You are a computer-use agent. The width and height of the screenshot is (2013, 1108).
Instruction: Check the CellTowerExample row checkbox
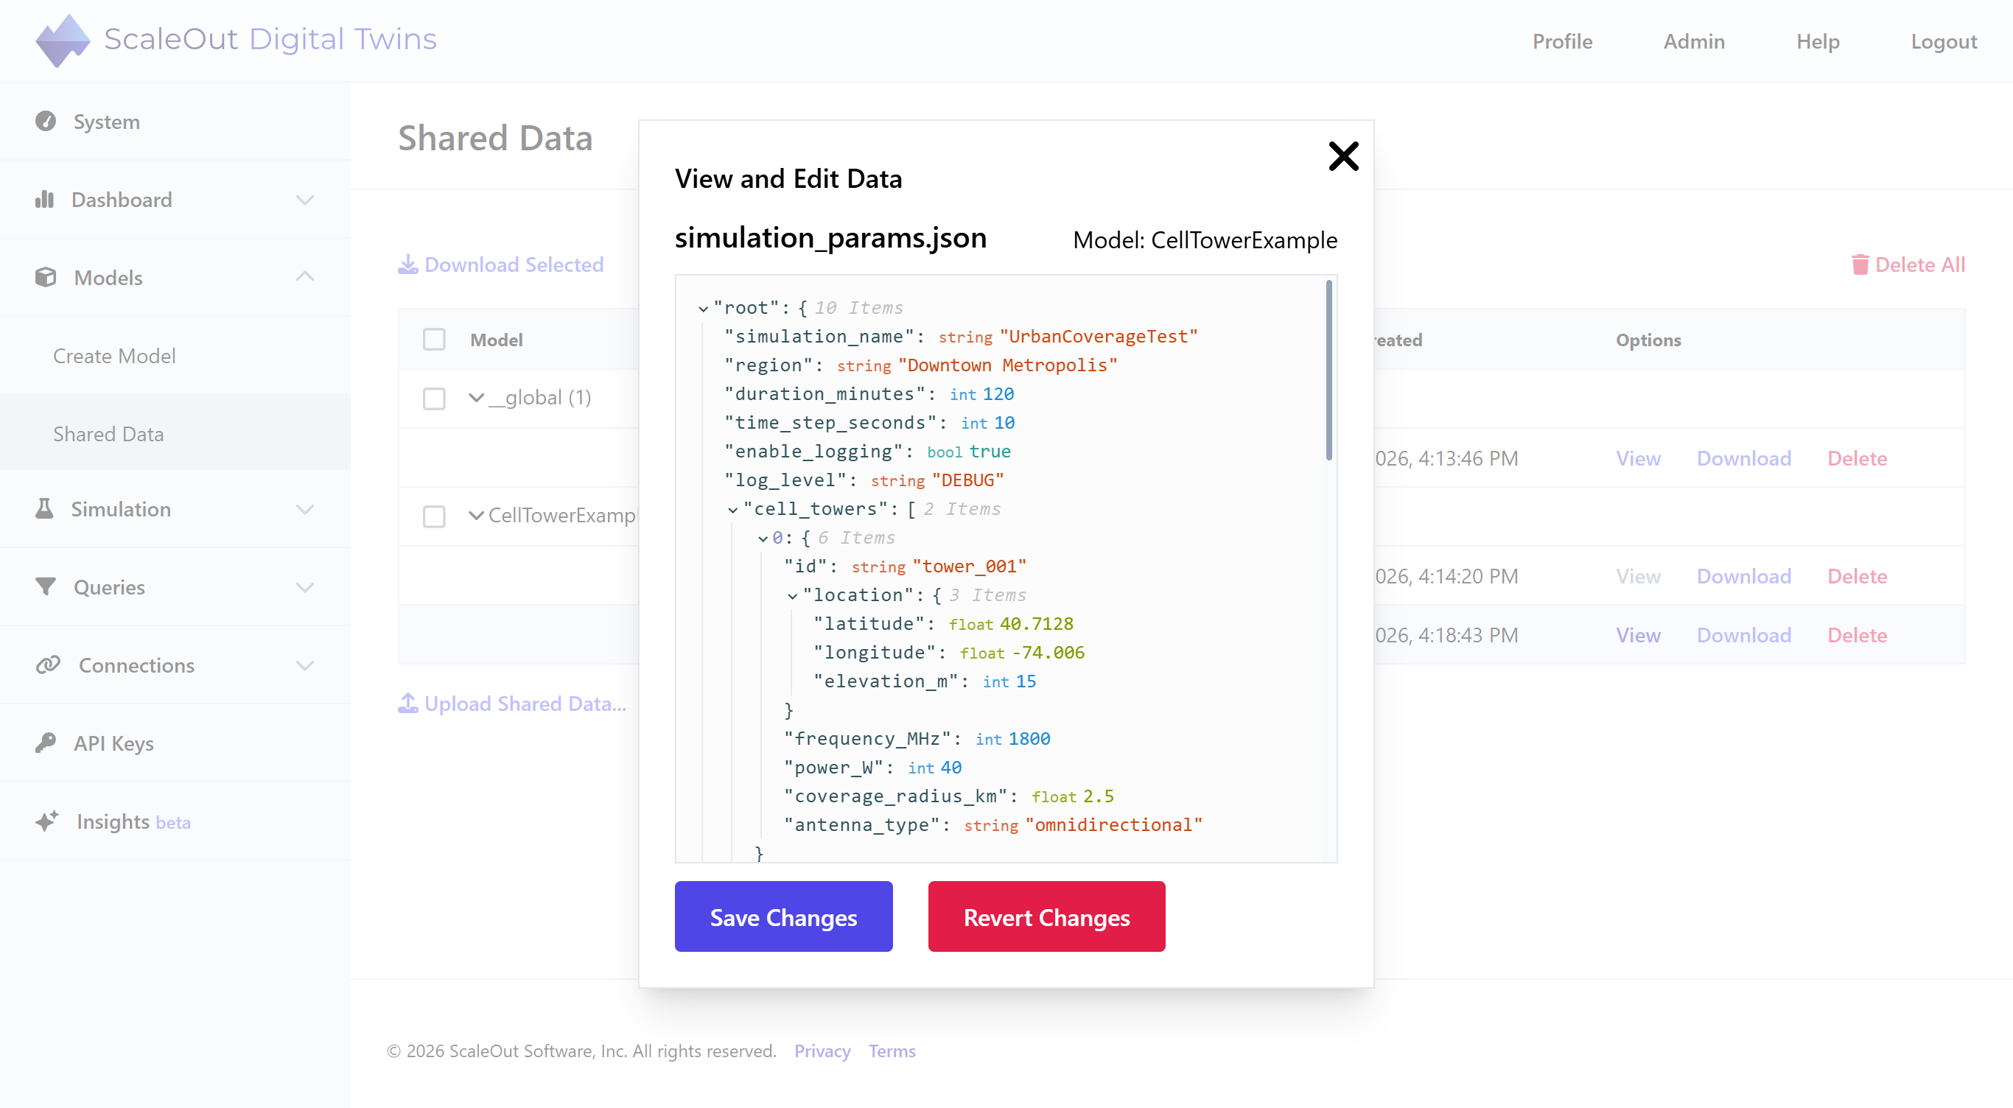(434, 516)
